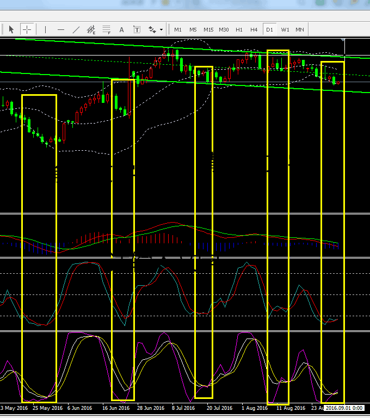
Task: Change timeframe to M30
Action: tap(224, 29)
